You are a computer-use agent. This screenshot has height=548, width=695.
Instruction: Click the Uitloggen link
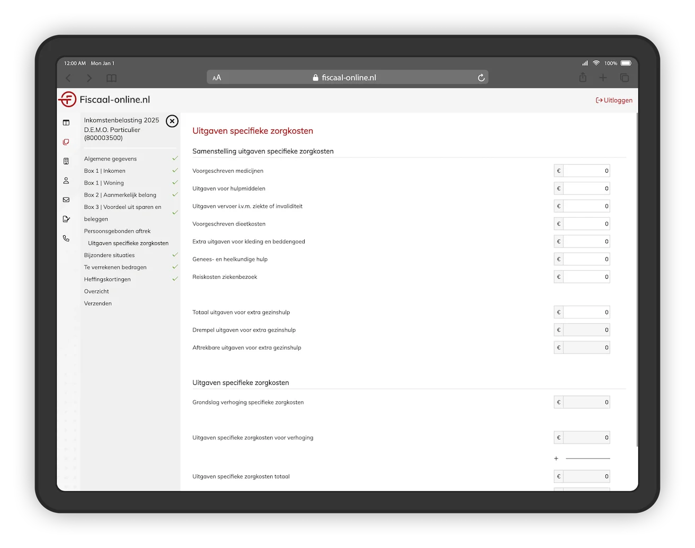[614, 100]
